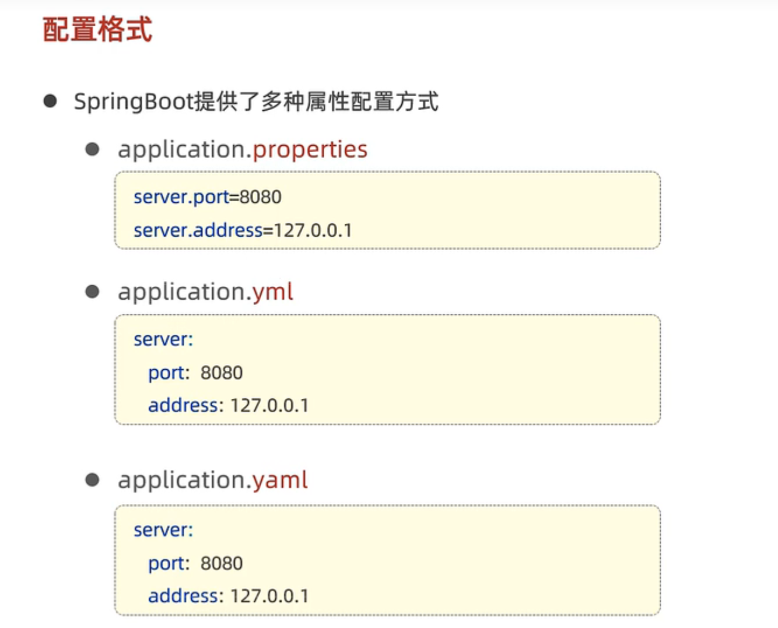Click the bullet beside application.yaml
Screen dimensions: 778x628
[x=92, y=480]
